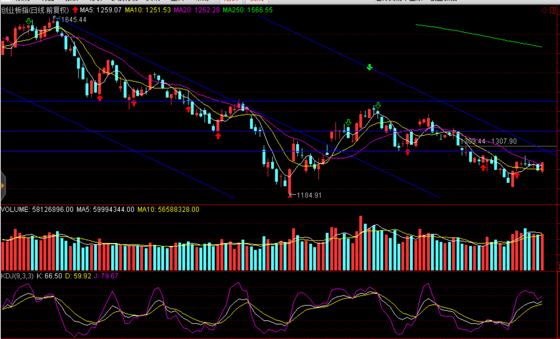
Task: Click the red up arrow beside MA5 label
Action: [75, 10]
